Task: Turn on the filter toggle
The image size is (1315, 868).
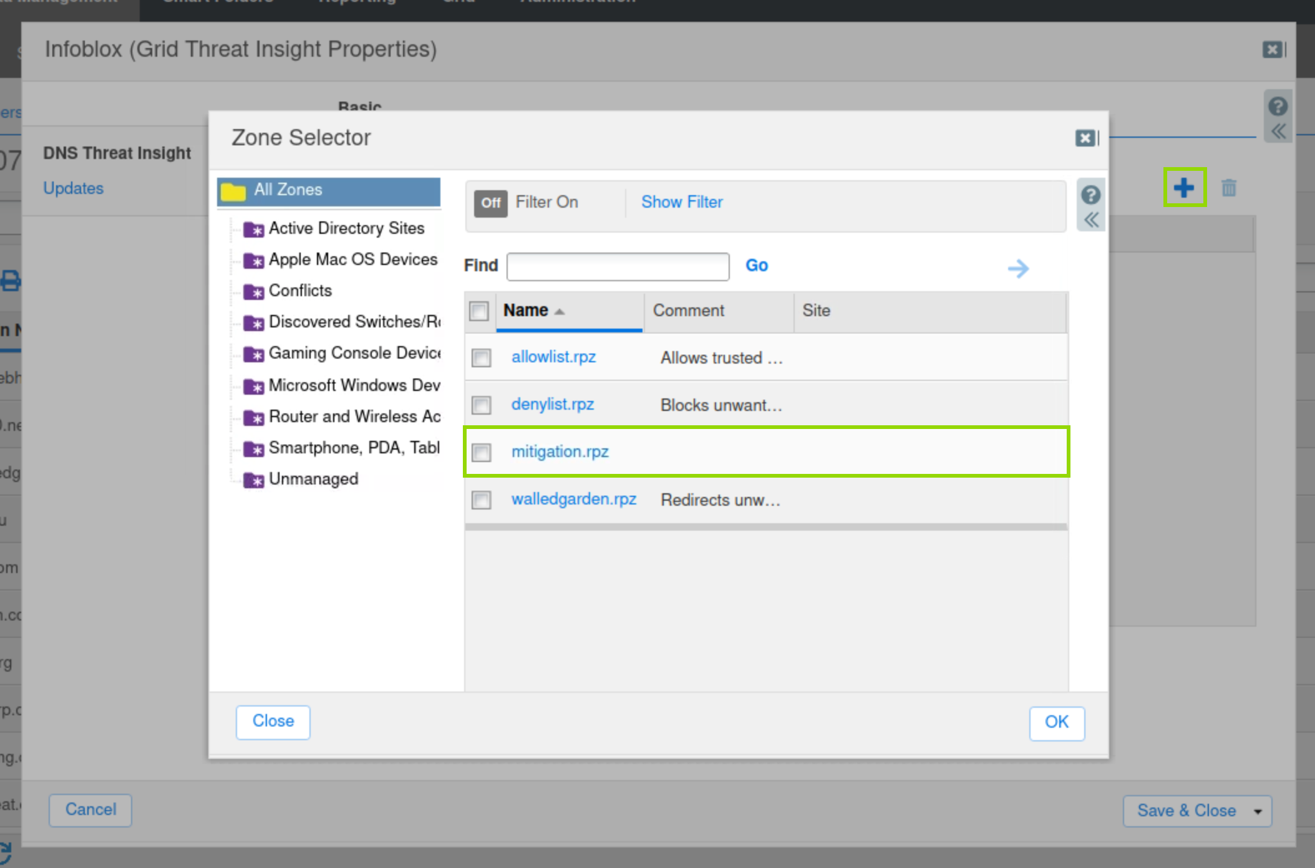Action: click(490, 203)
